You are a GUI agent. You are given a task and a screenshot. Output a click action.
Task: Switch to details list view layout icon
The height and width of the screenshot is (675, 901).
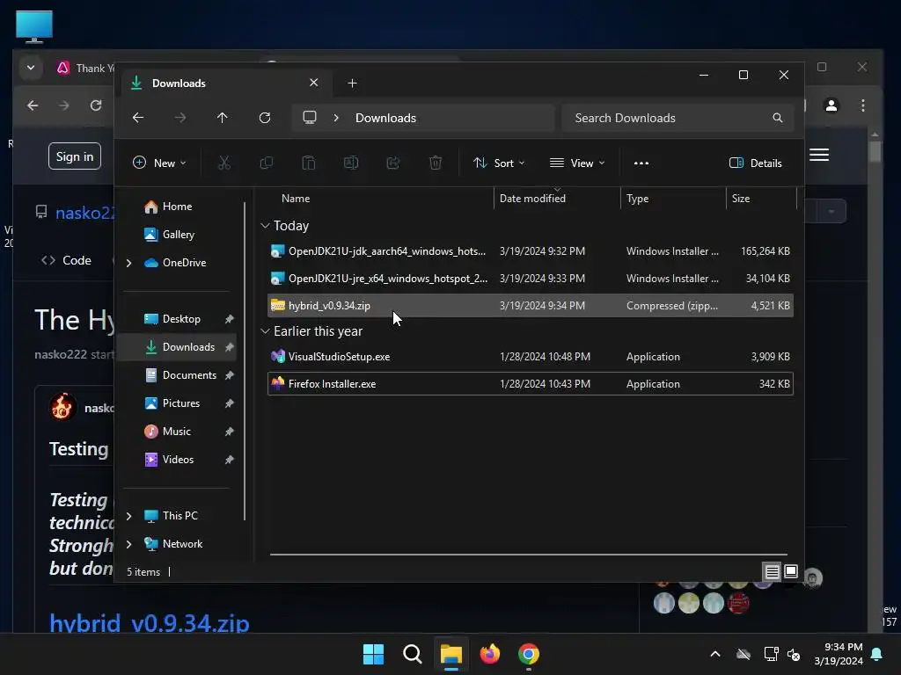772,571
